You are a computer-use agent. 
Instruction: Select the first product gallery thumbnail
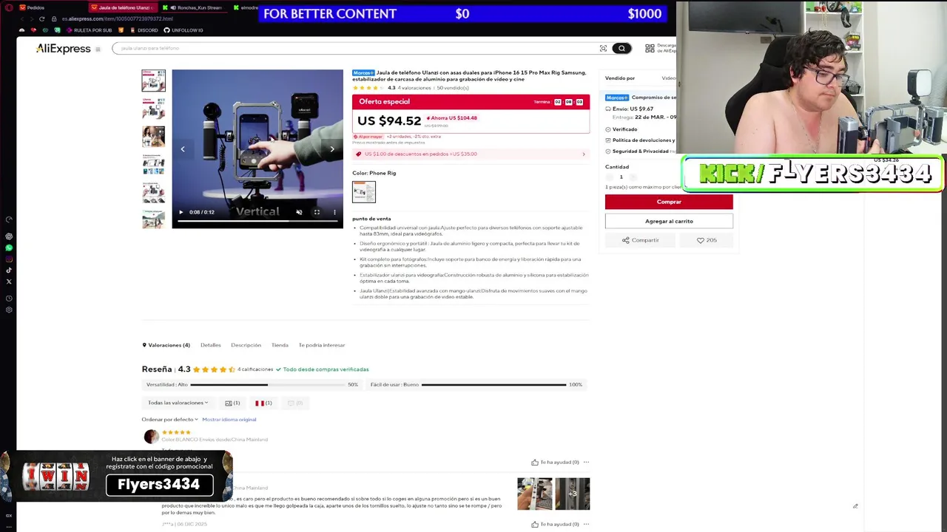tap(154, 81)
